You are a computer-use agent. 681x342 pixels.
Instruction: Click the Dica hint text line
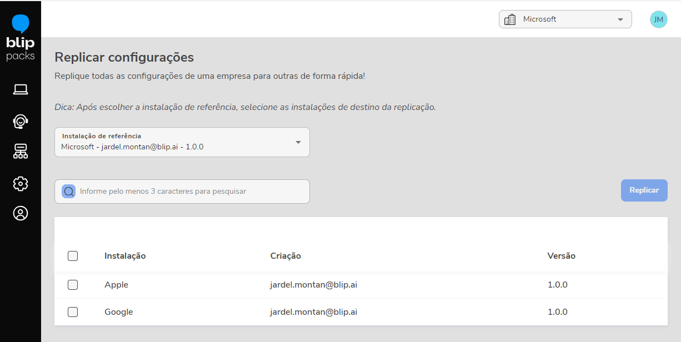245,107
